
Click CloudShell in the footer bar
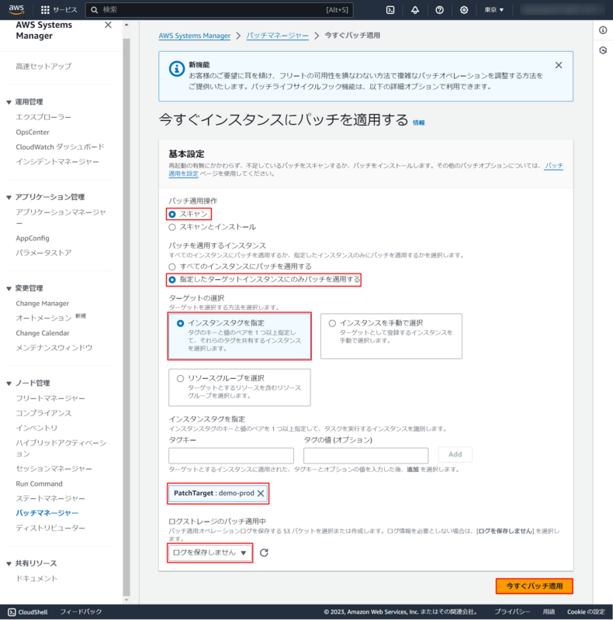[x=28, y=612]
